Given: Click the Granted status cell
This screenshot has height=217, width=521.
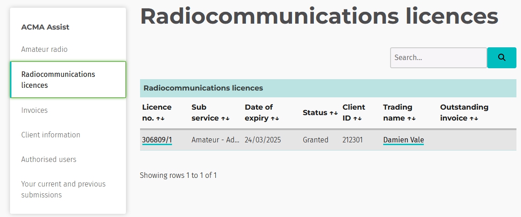Looking at the screenshot, I should [x=315, y=140].
